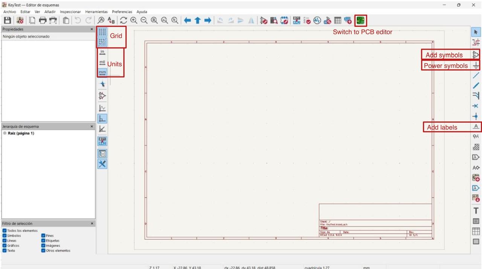Switch units to millimeters
482x269 pixels.
102,73
